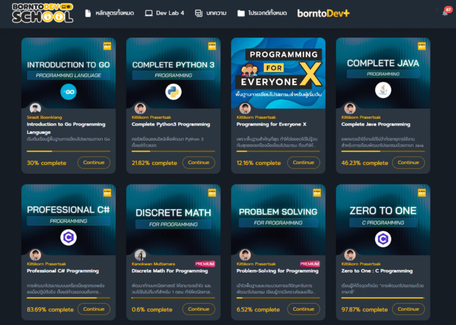Continue Problem-Solving for Programming
Screen dimensions: 456x325
coord(303,309)
